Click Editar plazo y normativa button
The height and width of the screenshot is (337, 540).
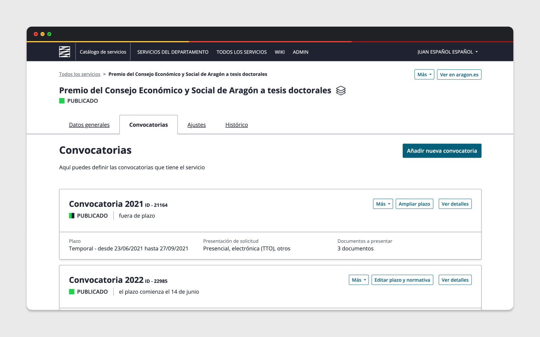pos(402,280)
